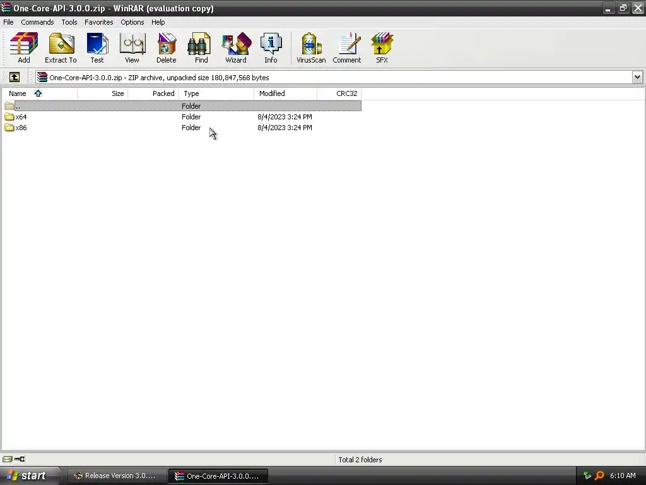Click the key password icon in the status bar
Screen dimensions: 646x485
click(x=20, y=459)
